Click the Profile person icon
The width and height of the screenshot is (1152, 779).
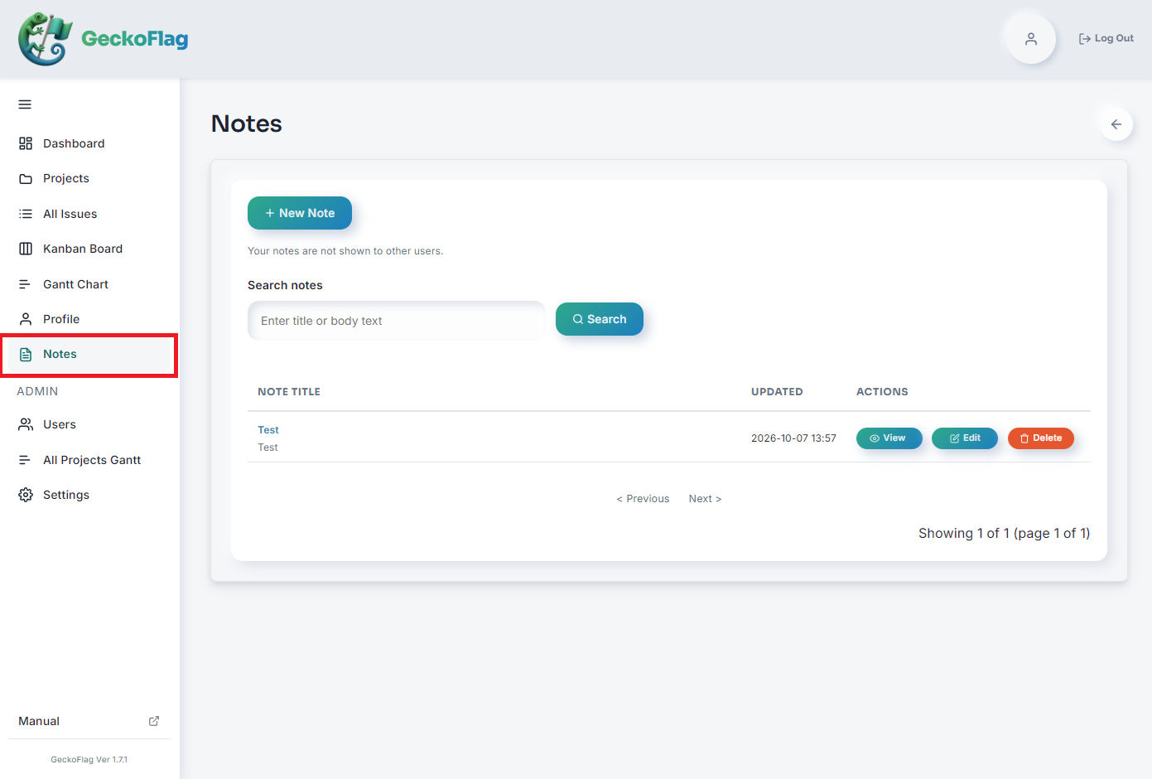(26, 319)
